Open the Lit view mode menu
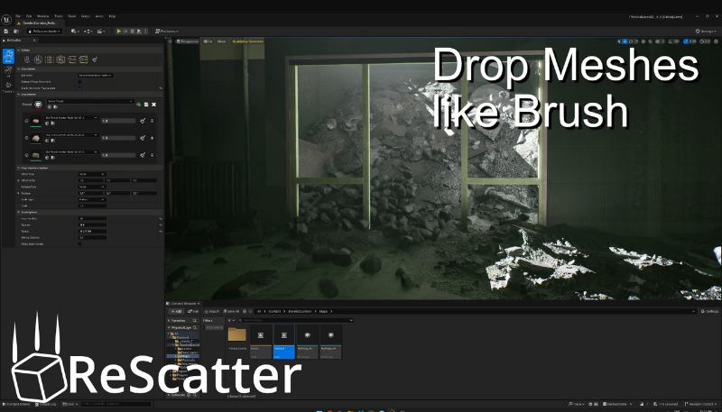 208,41
